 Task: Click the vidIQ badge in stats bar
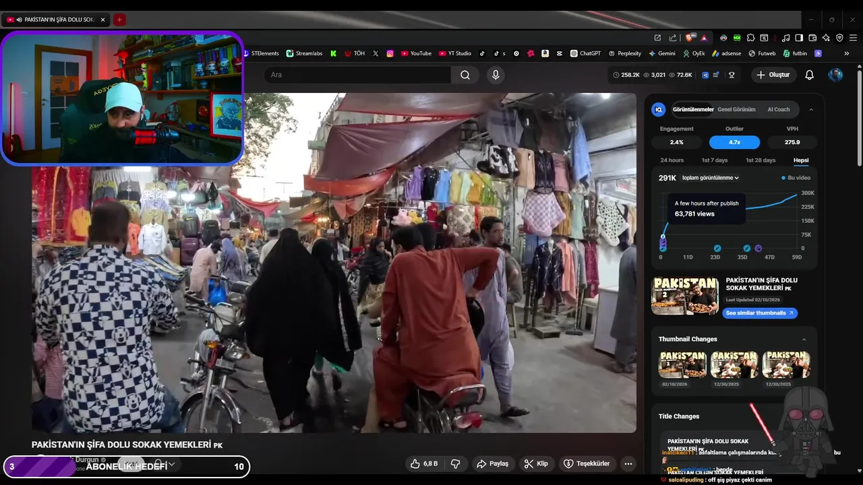pyautogui.click(x=705, y=75)
